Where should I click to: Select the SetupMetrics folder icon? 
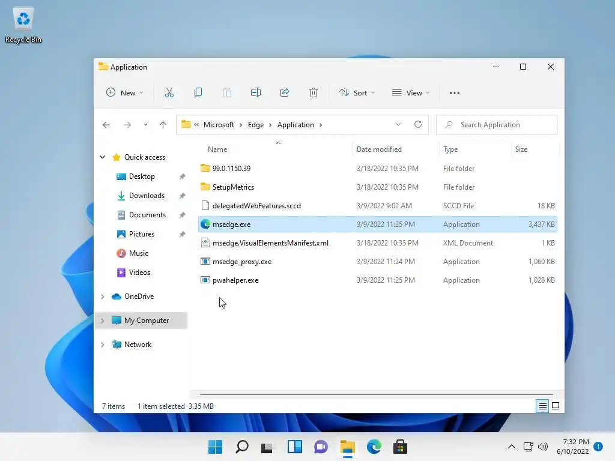point(205,187)
